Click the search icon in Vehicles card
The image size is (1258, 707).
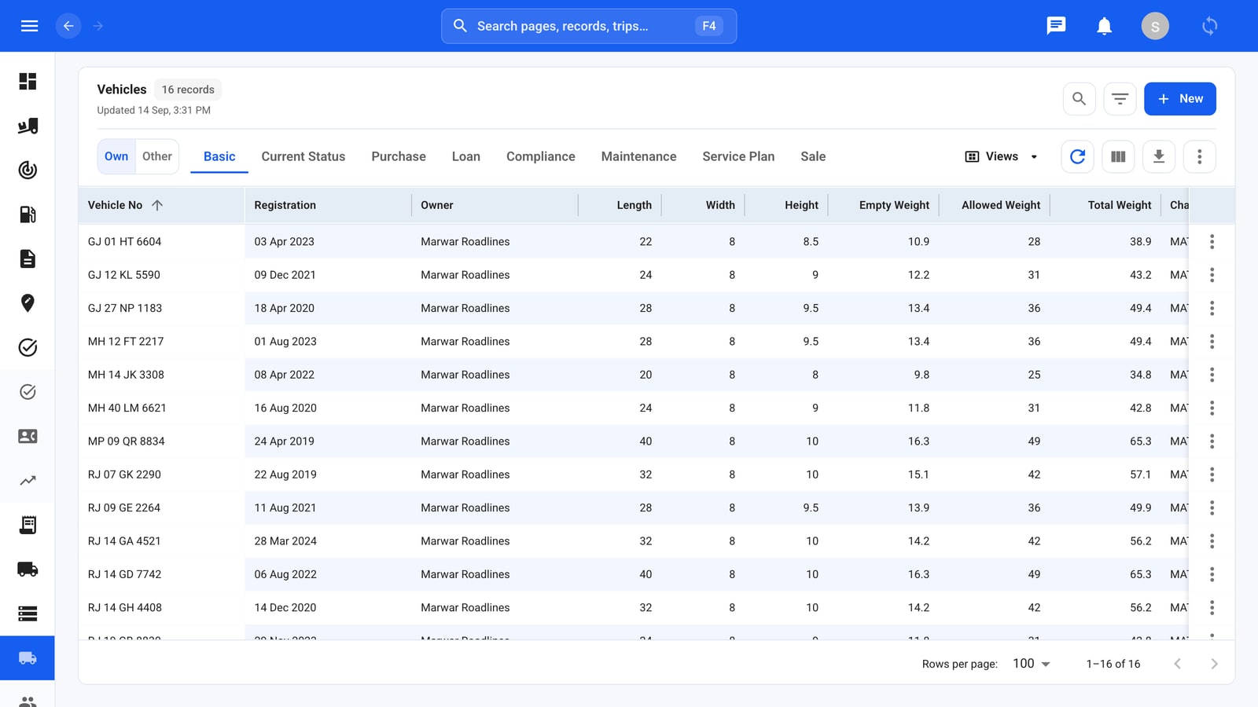click(x=1080, y=99)
